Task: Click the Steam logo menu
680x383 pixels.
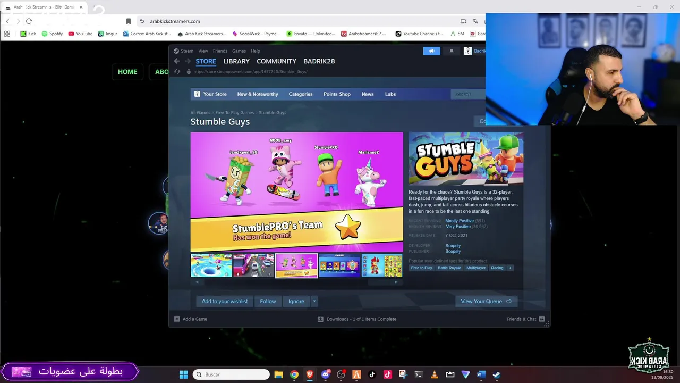Action: pos(184,51)
